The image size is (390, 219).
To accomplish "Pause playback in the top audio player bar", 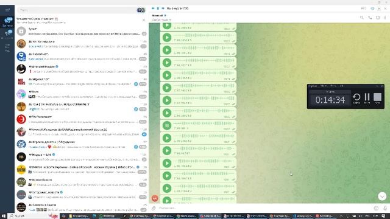I will pyautogui.click(x=158, y=9).
